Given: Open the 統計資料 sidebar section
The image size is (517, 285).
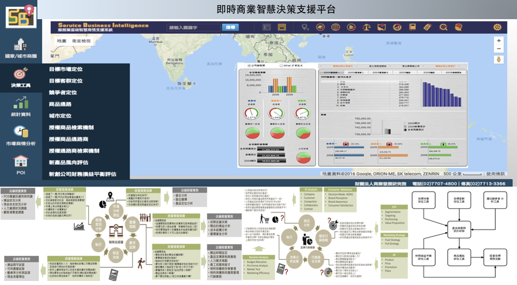Looking at the screenshot, I should (x=21, y=106).
